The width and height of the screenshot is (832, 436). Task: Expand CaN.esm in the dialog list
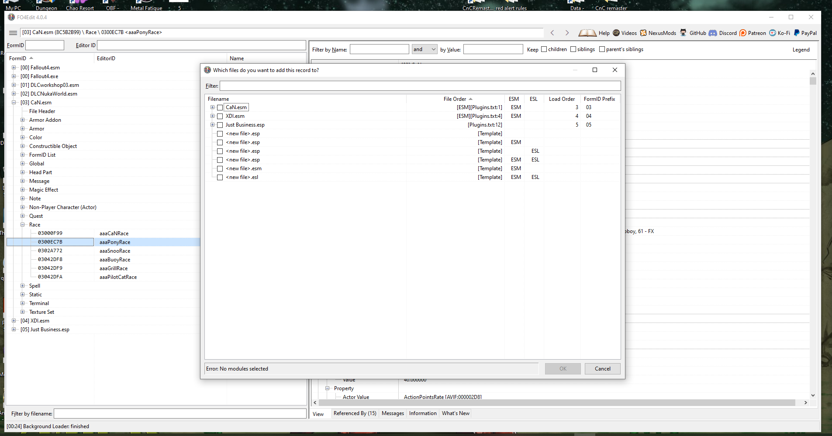point(213,107)
